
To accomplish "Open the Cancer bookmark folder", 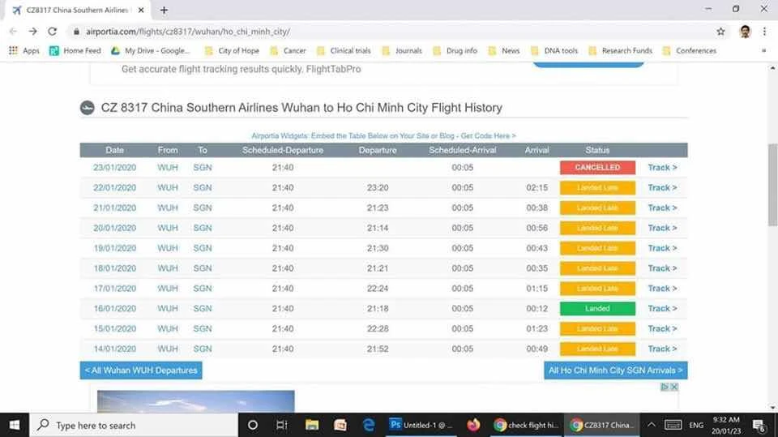I will [289, 50].
